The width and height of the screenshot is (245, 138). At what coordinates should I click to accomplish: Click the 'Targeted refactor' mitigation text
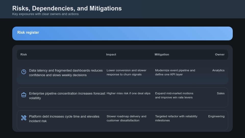176,118
